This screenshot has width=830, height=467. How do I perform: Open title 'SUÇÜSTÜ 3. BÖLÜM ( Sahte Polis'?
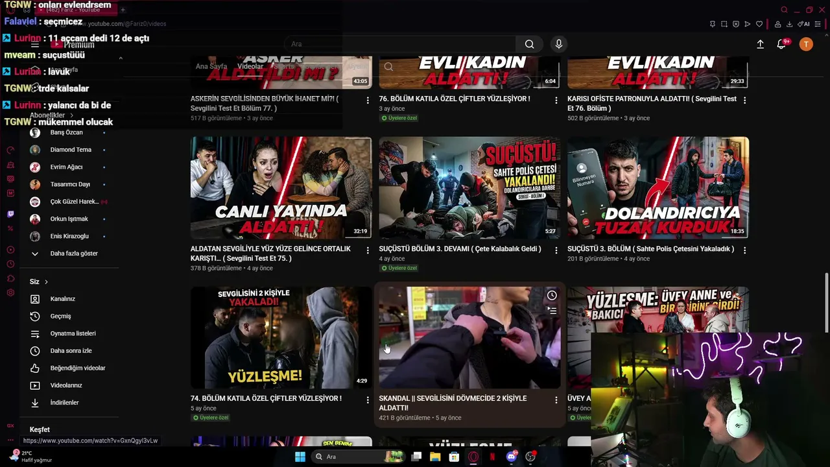coord(650,249)
